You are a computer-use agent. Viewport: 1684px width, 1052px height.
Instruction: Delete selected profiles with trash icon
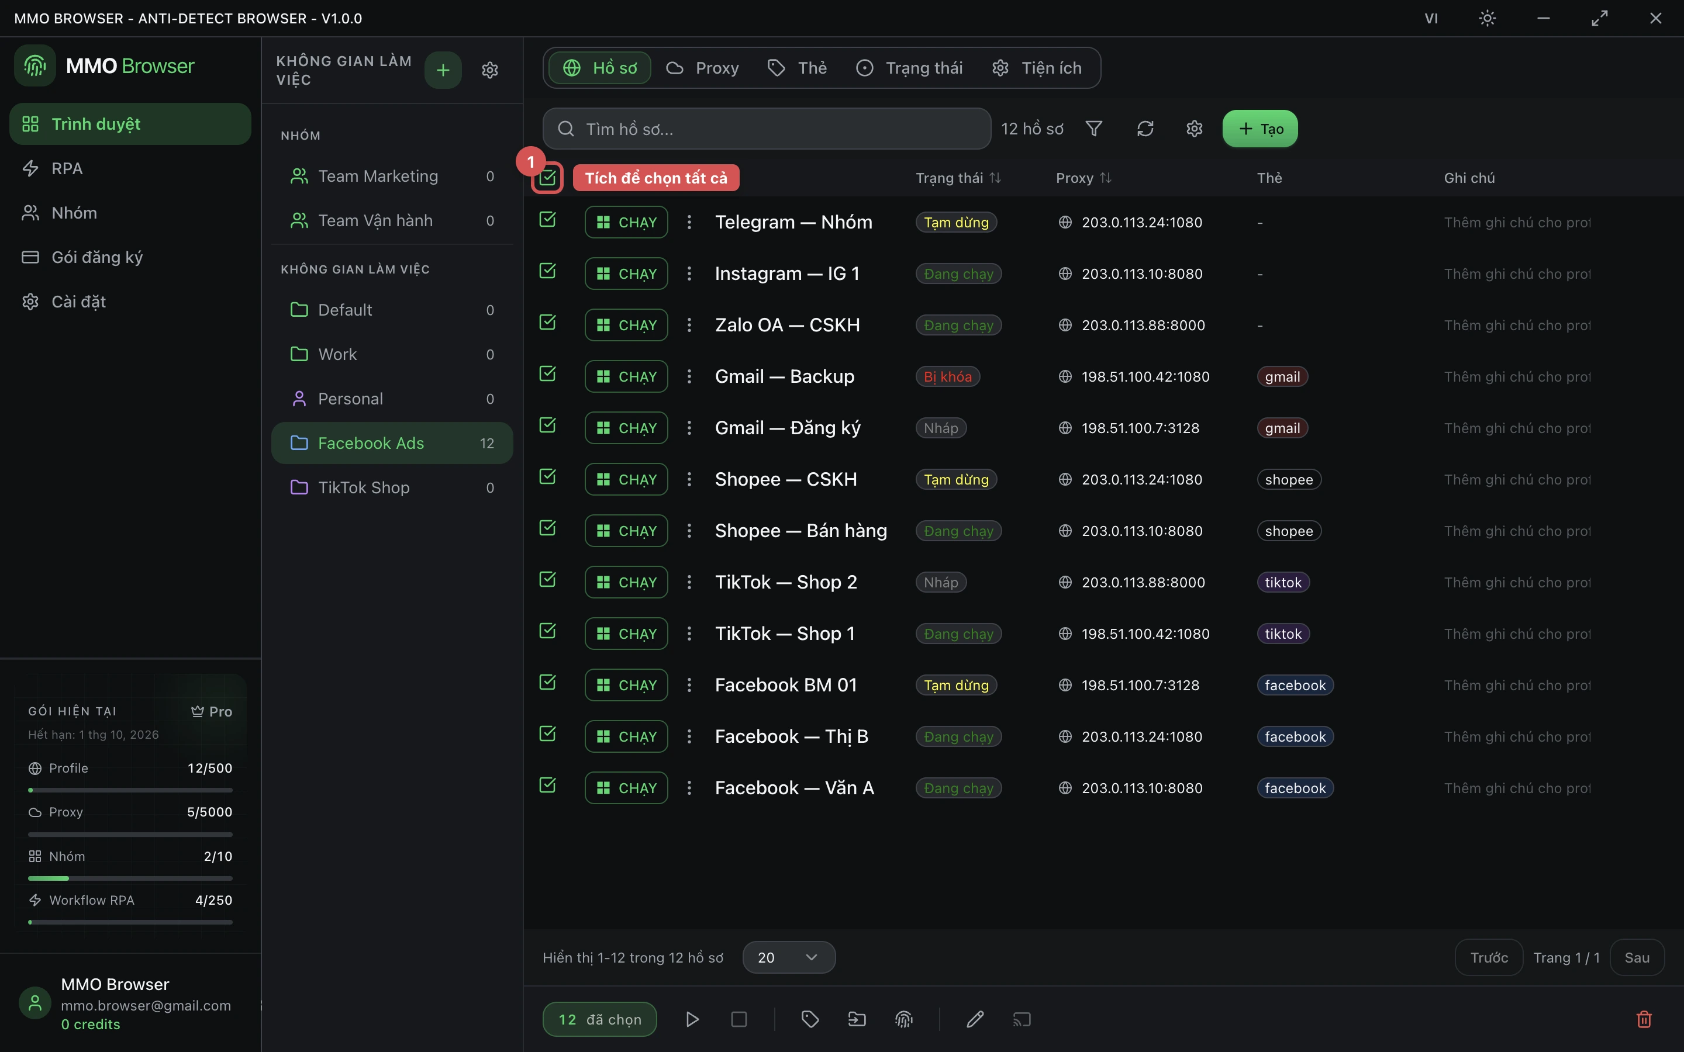tap(1644, 1019)
